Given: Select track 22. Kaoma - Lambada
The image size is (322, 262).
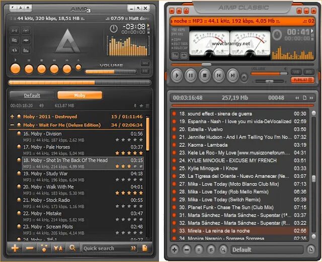Looking at the screenshot, I should tap(239, 145).
